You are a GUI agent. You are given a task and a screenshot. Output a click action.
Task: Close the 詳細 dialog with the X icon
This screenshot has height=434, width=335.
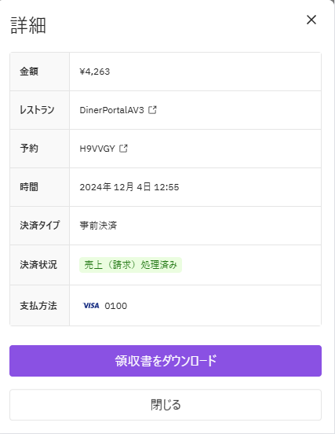pyautogui.click(x=311, y=20)
